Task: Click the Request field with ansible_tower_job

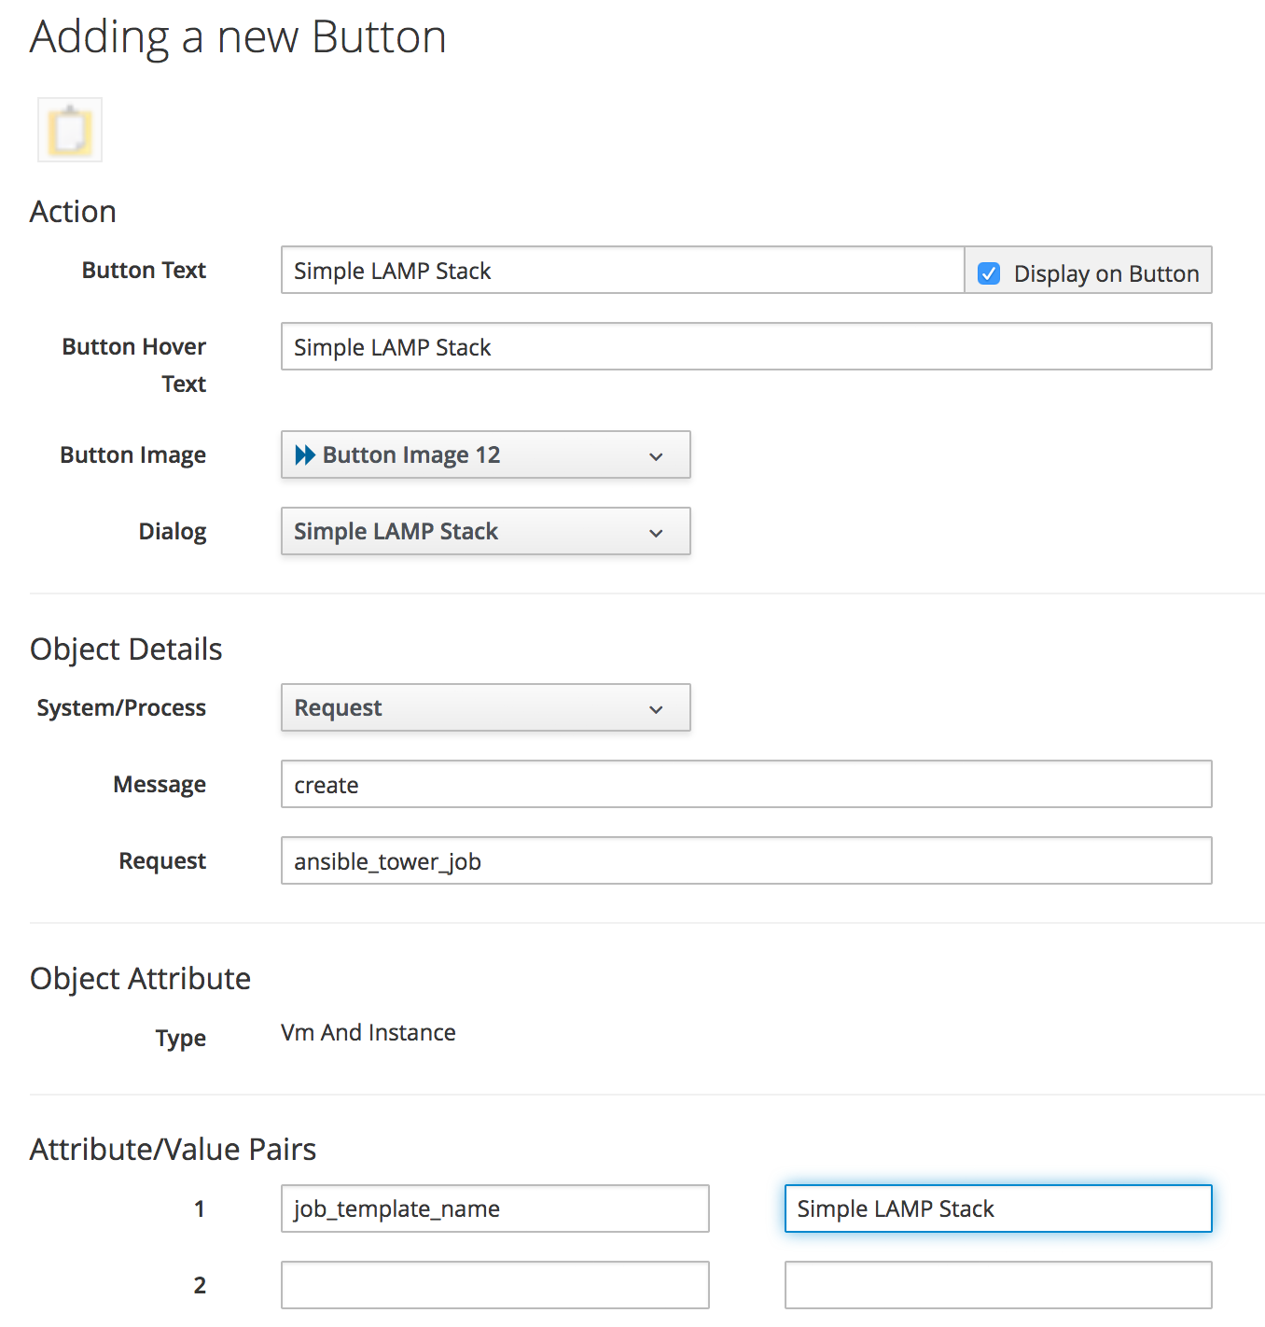Action: [x=746, y=861]
